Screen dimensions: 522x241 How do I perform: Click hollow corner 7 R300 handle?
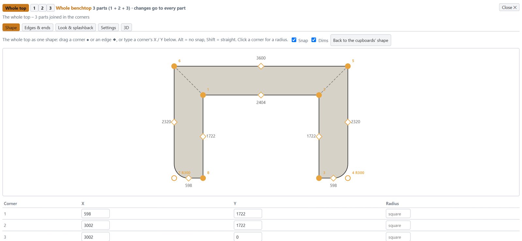[174, 178]
